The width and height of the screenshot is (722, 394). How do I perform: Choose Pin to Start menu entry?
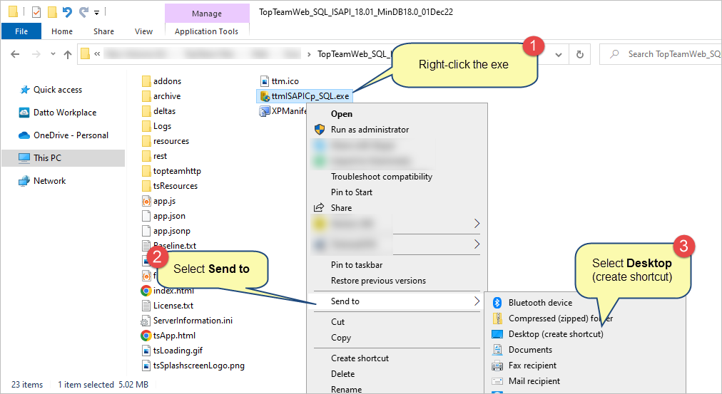[x=351, y=192]
